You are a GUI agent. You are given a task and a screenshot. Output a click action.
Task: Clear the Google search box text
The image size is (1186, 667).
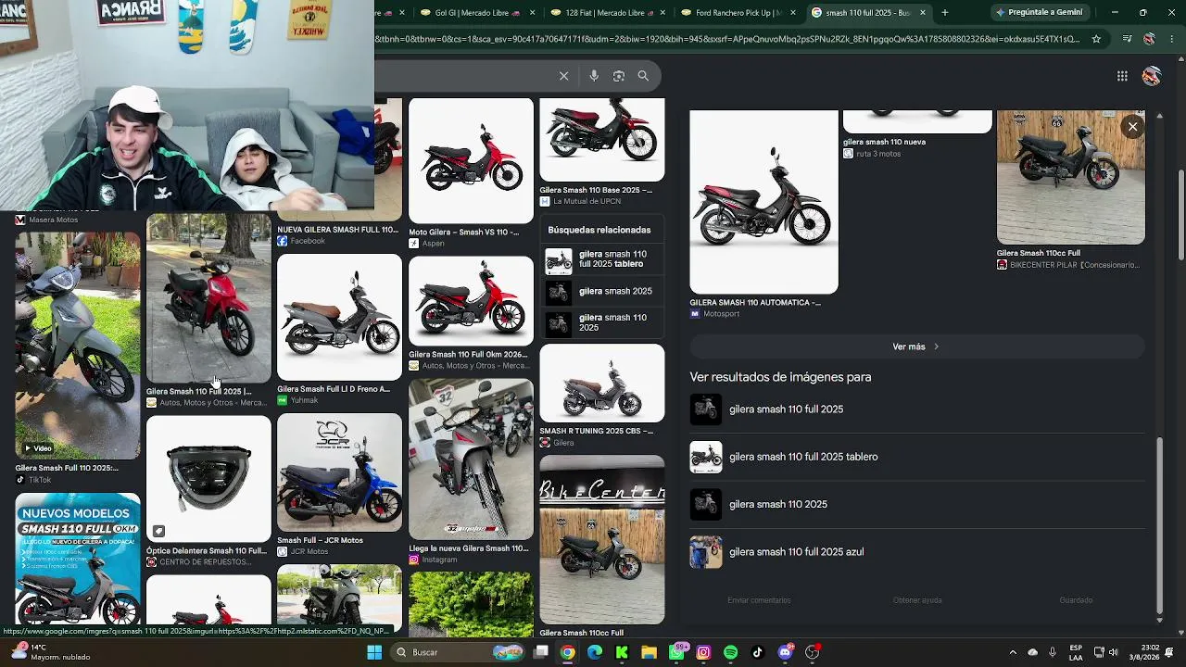pos(563,76)
